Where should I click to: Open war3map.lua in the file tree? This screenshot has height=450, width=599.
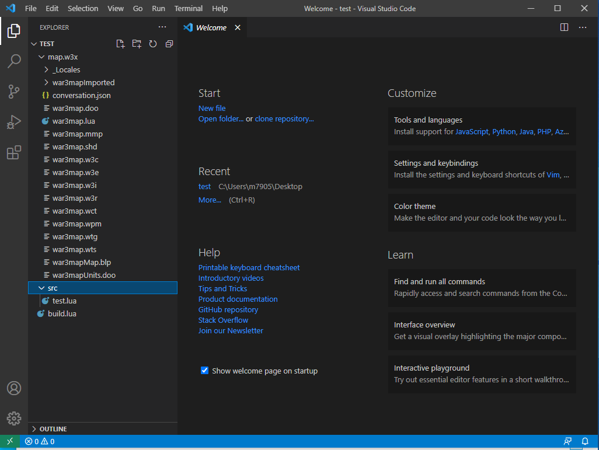[74, 121]
